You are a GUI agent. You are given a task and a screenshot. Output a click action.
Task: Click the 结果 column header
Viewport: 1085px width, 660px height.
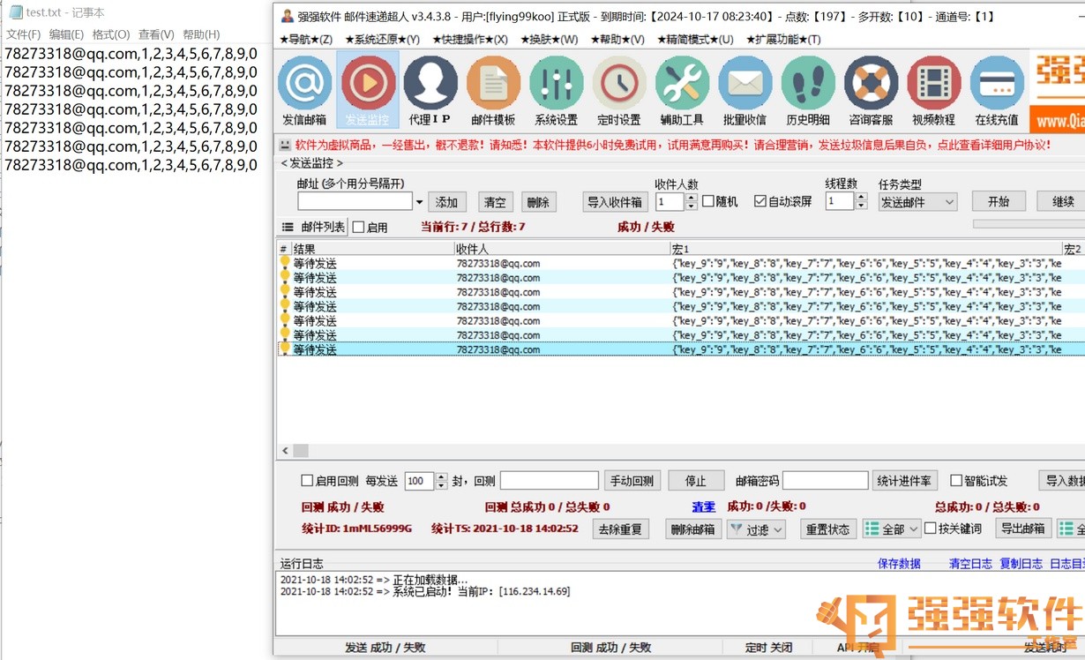(373, 249)
